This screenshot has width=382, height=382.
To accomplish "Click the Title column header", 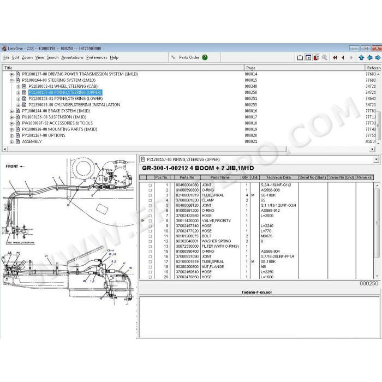I will (123, 68).
